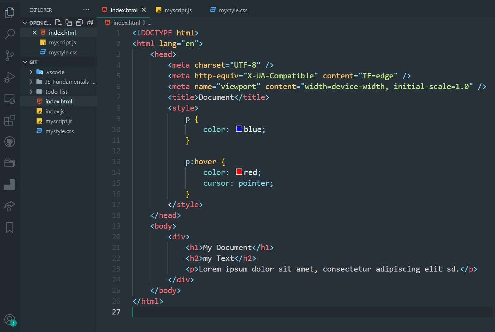Open the red color swatch picker
Image resolution: width=495 pixels, height=332 pixels.
pyautogui.click(x=239, y=172)
